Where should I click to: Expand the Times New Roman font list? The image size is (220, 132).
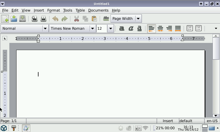tap(92, 28)
